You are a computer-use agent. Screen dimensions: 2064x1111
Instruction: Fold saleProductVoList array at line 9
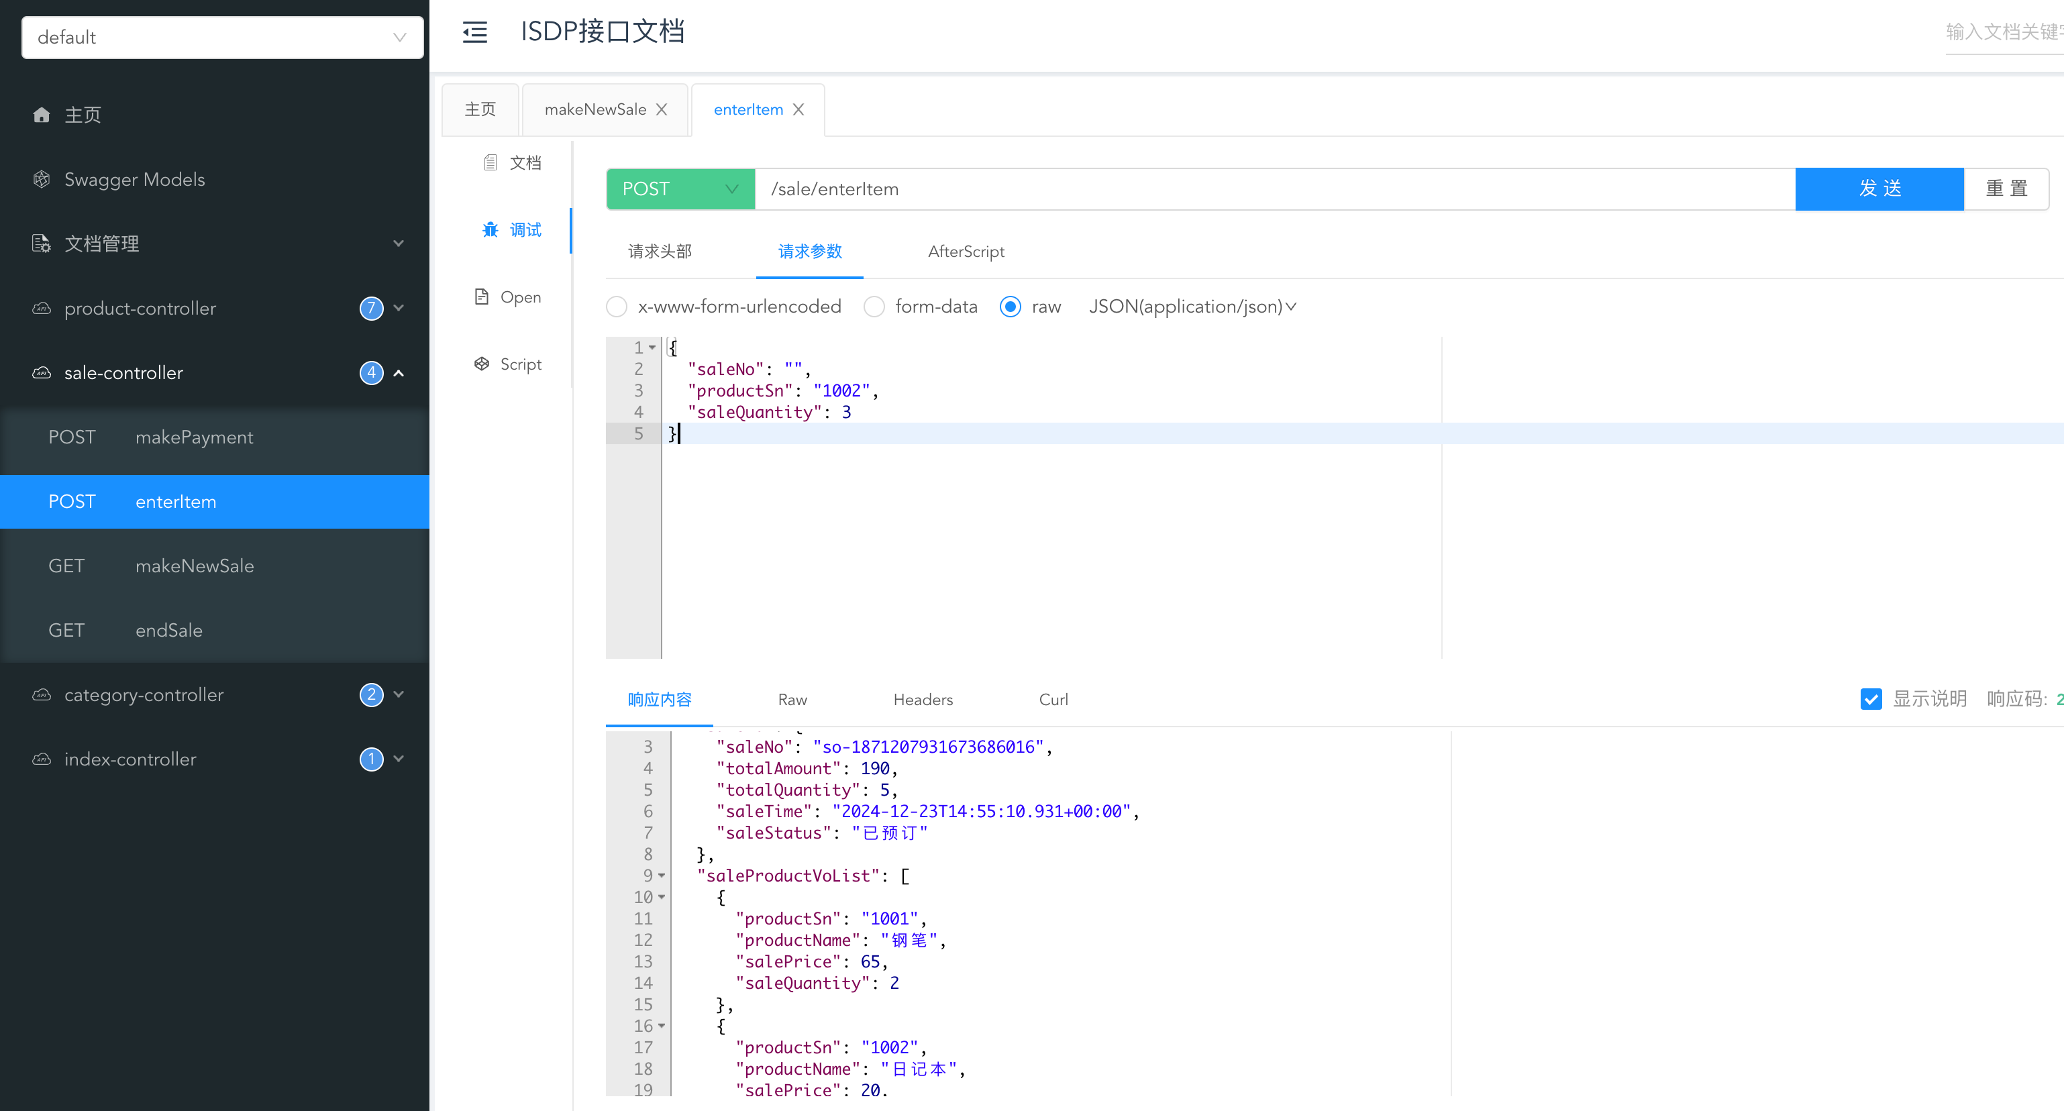tap(662, 876)
